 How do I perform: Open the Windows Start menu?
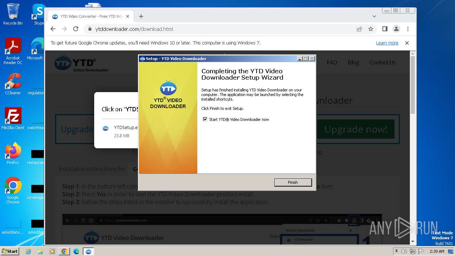[10, 251]
